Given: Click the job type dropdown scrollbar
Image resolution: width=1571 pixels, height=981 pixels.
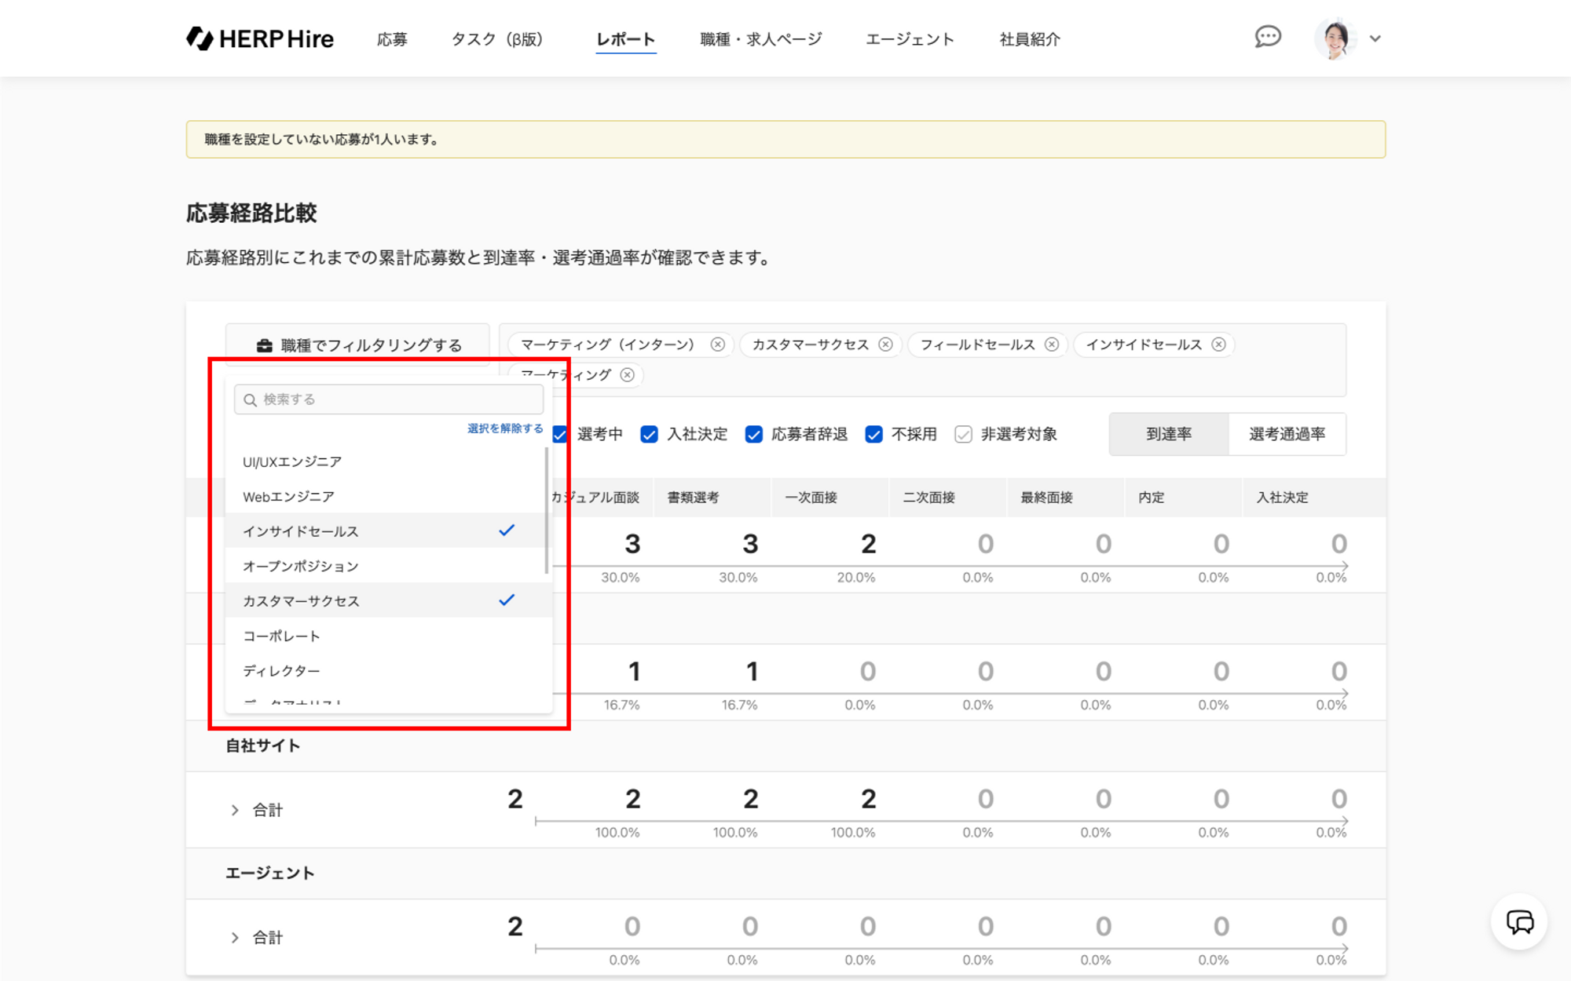Looking at the screenshot, I should pos(546,510).
